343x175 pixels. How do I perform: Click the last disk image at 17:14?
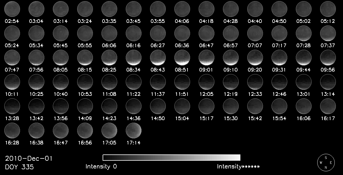coord(134,131)
